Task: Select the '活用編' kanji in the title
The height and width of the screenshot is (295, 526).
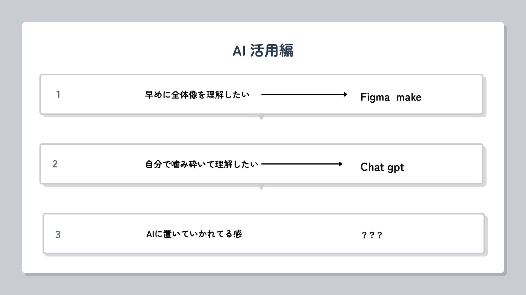Action: 271,51
